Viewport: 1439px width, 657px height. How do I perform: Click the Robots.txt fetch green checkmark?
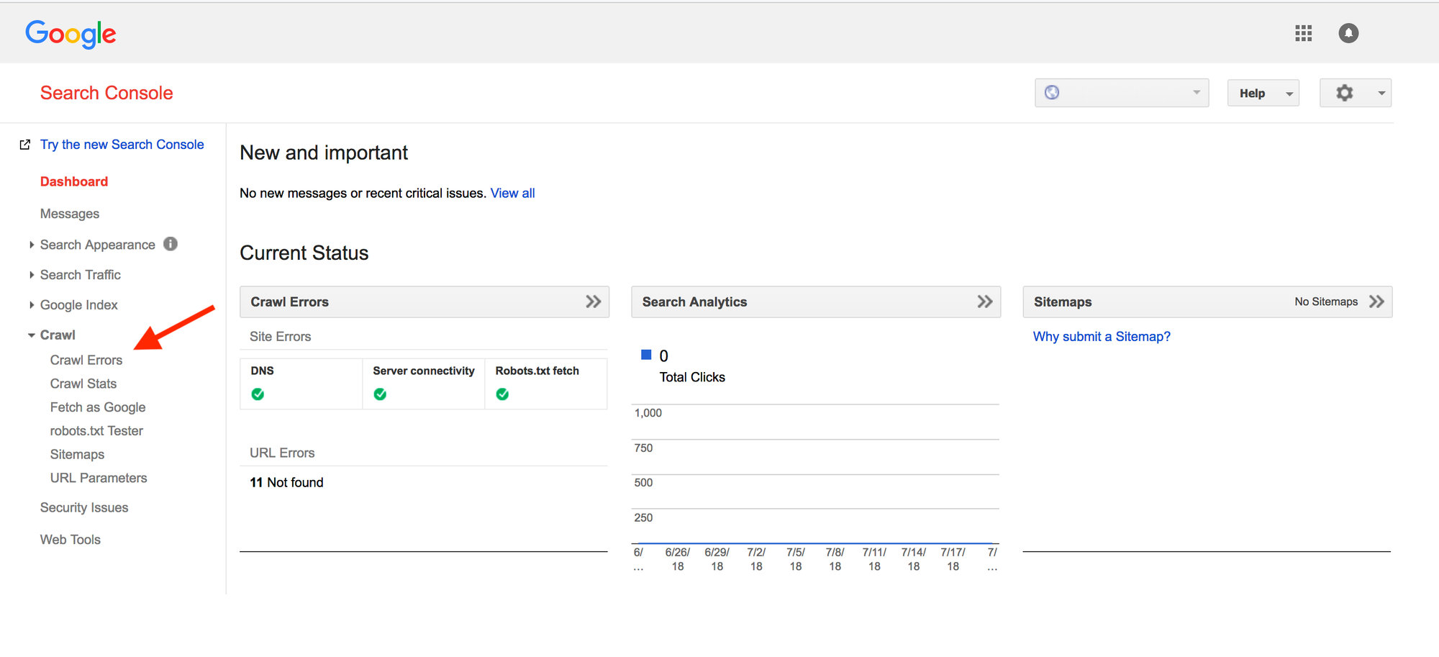[502, 394]
